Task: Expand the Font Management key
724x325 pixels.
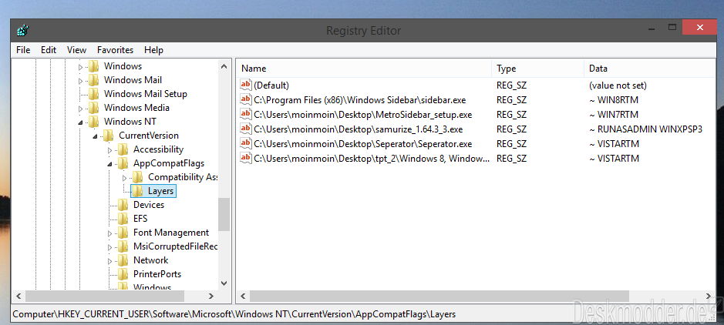Action: (110, 233)
